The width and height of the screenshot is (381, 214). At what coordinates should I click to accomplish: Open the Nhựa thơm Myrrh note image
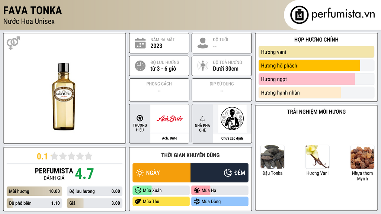tap(362, 157)
